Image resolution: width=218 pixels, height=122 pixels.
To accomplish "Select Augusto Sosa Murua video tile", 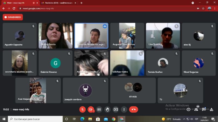I will [127, 36].
